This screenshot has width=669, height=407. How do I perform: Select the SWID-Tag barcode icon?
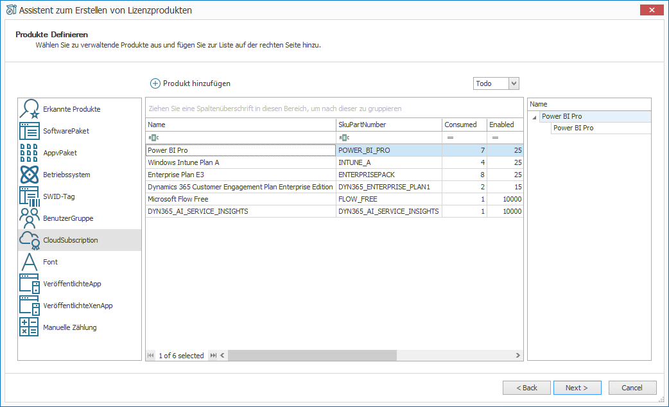point(29,196)
